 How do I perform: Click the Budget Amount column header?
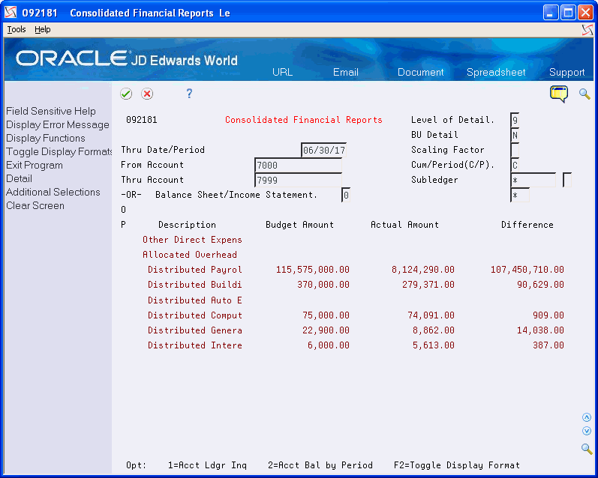click(300, 225)
